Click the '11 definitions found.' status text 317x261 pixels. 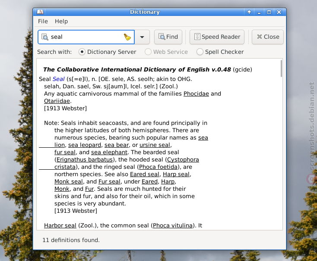pyautogui.click(x=71, y=240)
